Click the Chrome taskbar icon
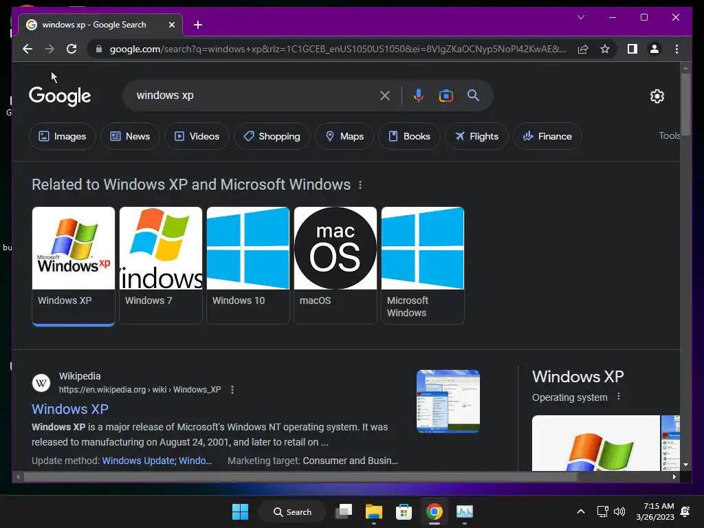The image size is (704, 528). tap(434, 511)
